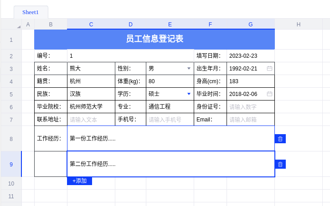The height and width of the screenshot is (206, 330).
Task: Switch to the Sheet1 tab
Action: [x=31, y=12]
